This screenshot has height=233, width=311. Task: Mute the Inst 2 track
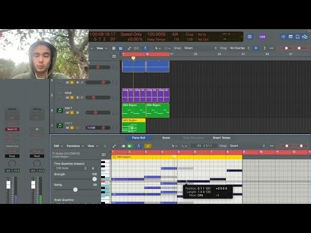[67, 128]
